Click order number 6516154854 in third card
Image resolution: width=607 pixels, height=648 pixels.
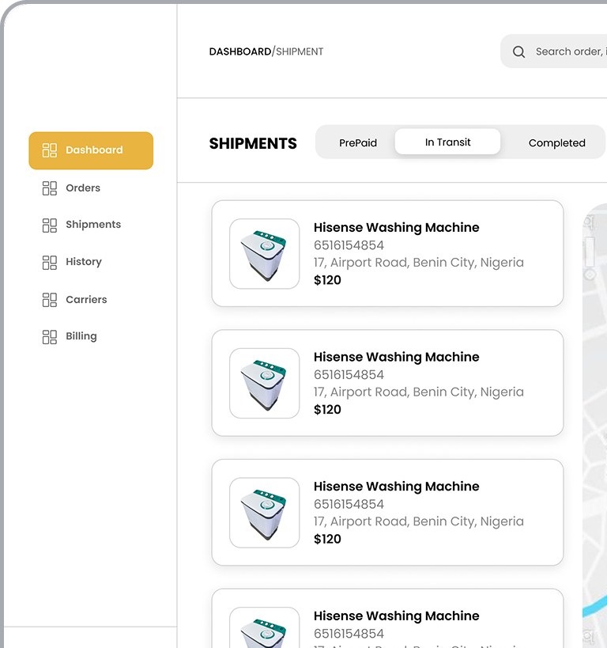(349, 504)
